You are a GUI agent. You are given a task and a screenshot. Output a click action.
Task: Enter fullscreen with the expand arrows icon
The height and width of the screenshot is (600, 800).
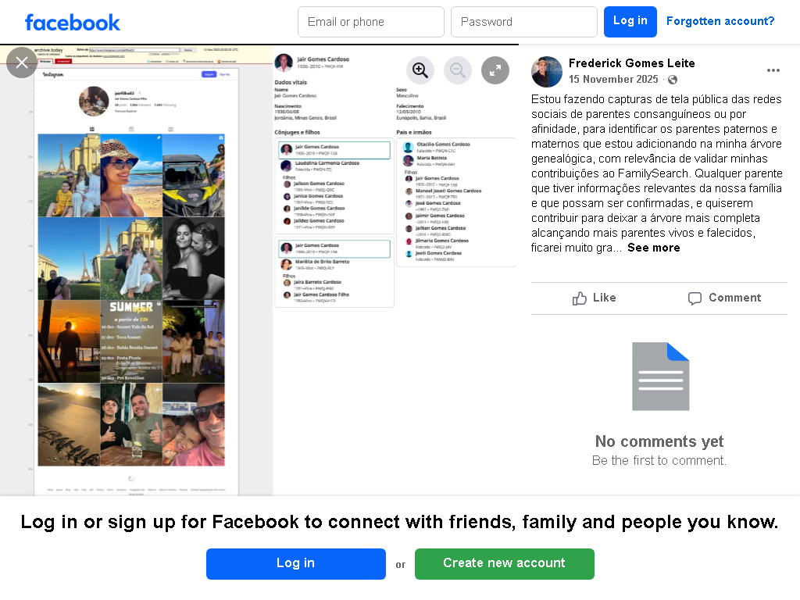[x=495, y=70]
